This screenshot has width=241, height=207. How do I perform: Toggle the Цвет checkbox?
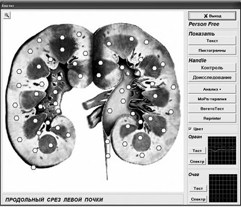coord(190,129)
